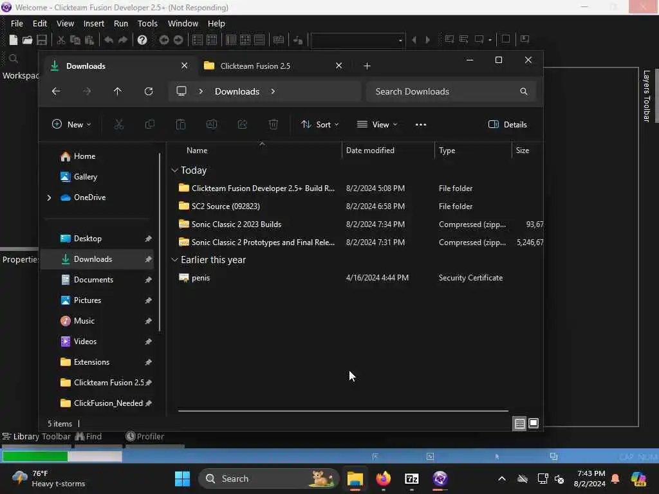Image resolution: width=659 pixels, height=494 pixels.
Task: Open the New dropdown in Explorer
Action: [71, 124]
